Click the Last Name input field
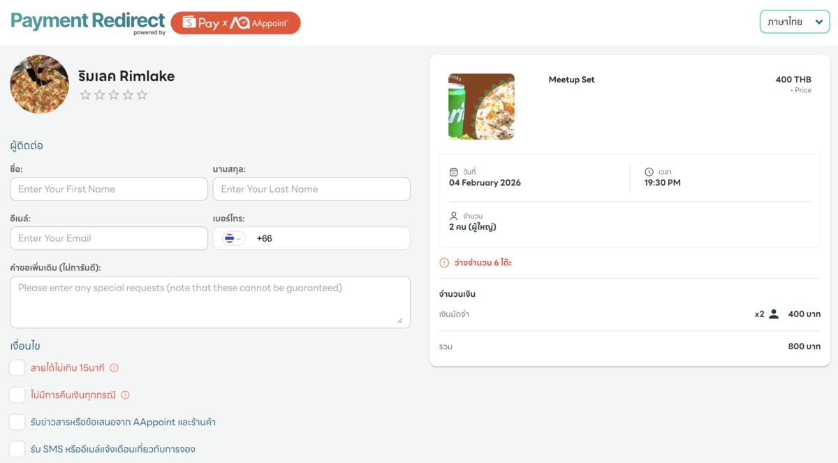The height and width of the screenshot is (463, 838). 311,189
